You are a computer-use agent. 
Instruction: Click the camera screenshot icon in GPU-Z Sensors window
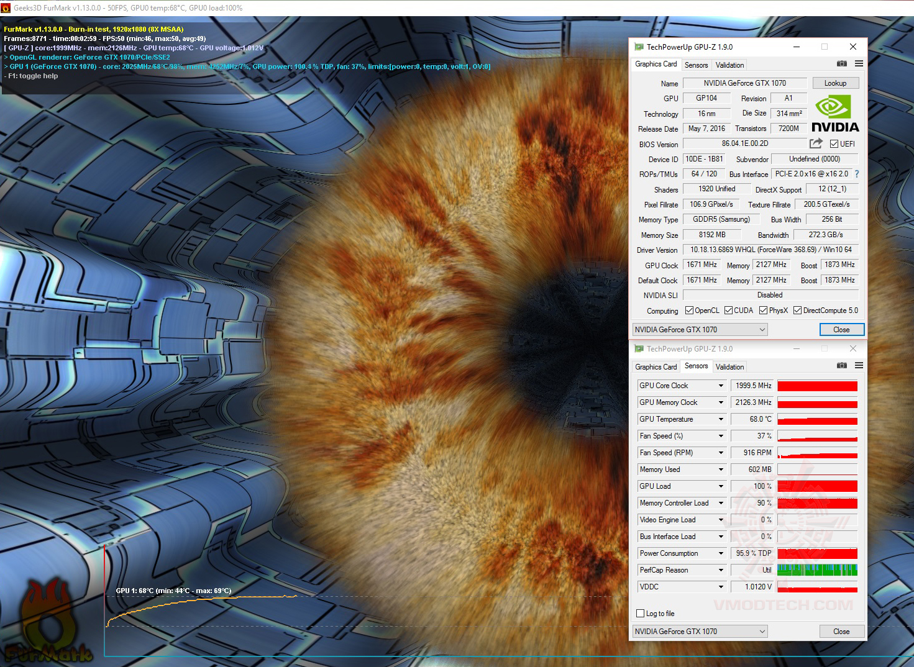point(842,365)
